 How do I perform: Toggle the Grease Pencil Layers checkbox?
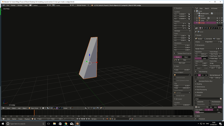tap(176, 53)
